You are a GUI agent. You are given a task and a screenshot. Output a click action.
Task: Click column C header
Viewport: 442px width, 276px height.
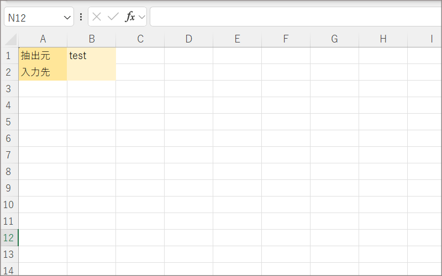[140, 39]
